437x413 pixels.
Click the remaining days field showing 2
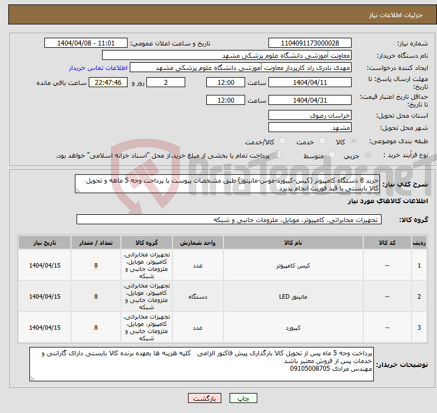coord(166,82)
